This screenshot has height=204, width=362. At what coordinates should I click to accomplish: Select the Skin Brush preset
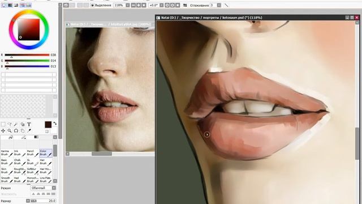7,171
